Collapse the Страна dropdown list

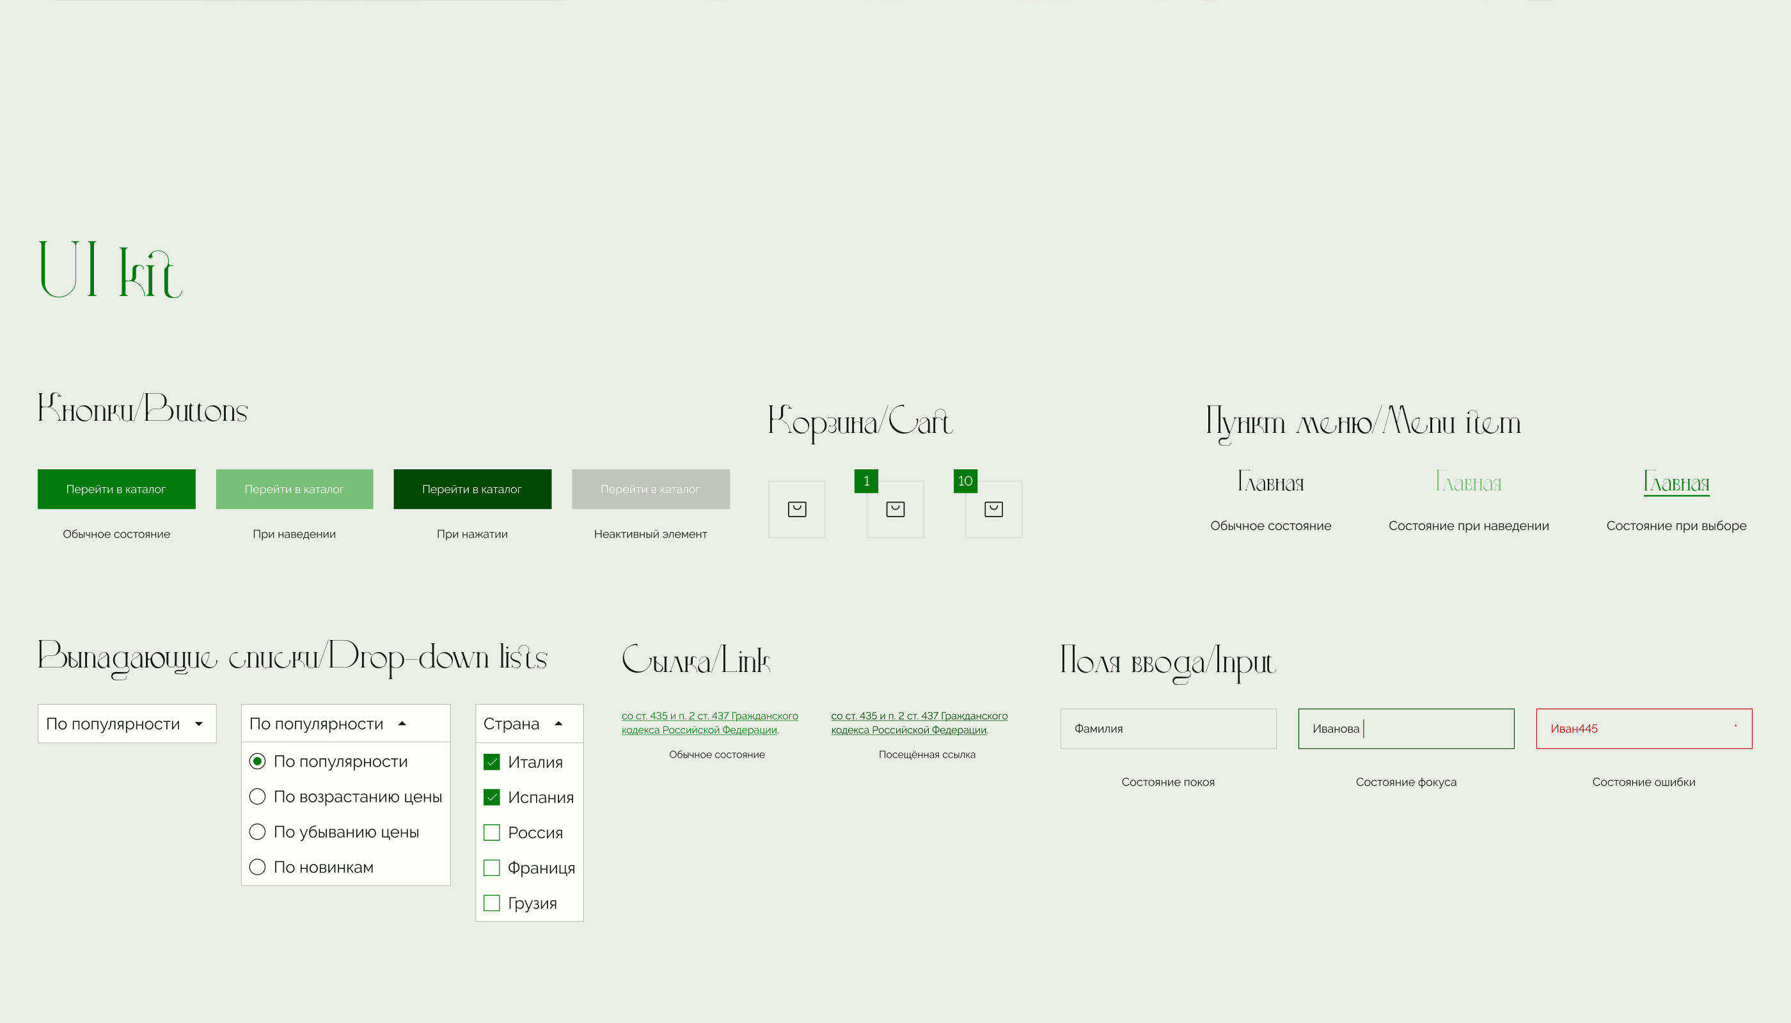click(528, 724)
